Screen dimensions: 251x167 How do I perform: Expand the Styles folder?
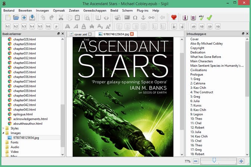(3, 128)
